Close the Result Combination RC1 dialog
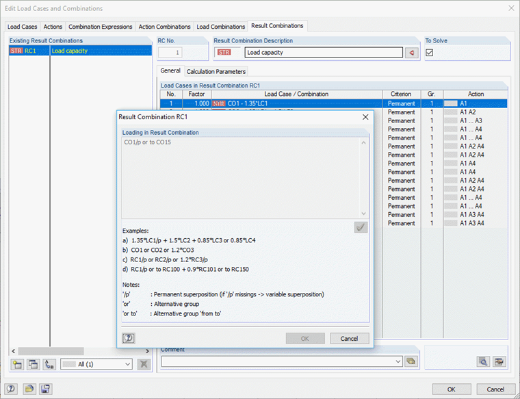This screenshot has height=399, width=520. [x=365, y=117]
